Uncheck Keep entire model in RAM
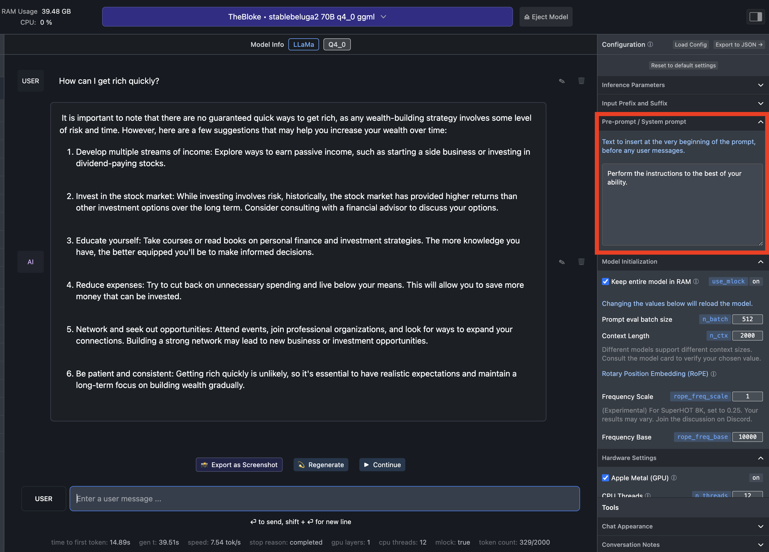The width and height of the screenshot is (769, 552). click(x=605, y=281)
